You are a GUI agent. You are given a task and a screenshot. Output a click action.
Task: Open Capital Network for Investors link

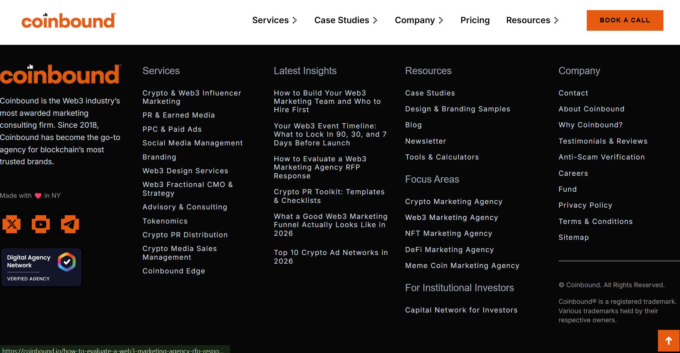461,310
